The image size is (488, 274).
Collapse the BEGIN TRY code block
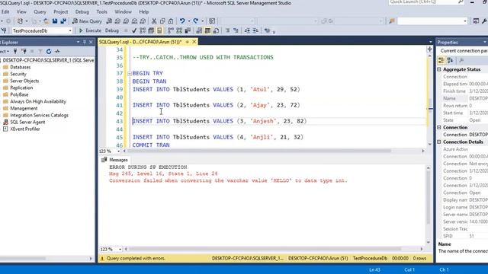point(130,74)
